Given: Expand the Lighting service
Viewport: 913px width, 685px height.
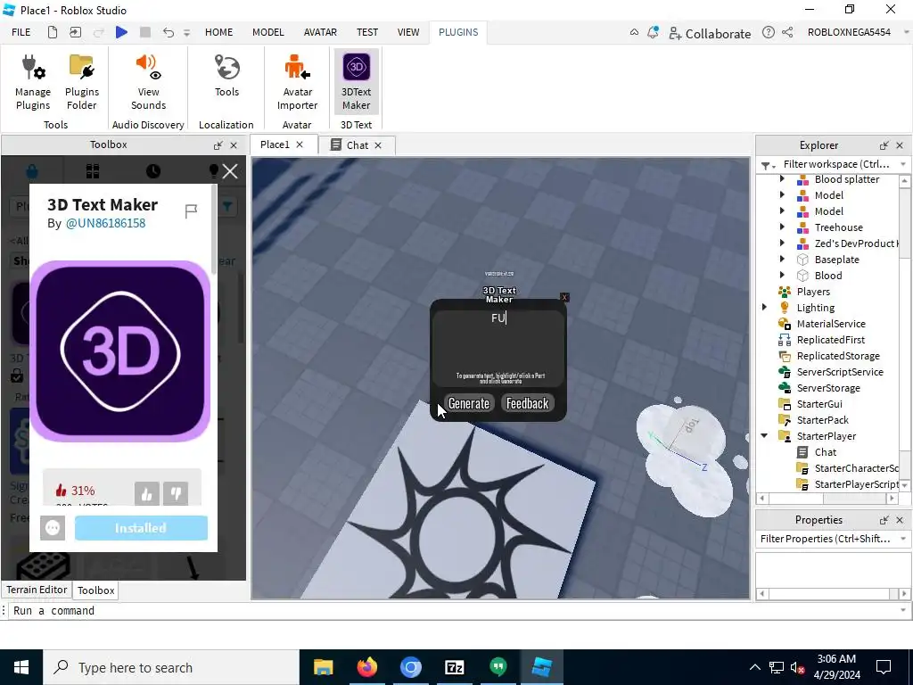Looking at the screenshot, I should 764,308.
